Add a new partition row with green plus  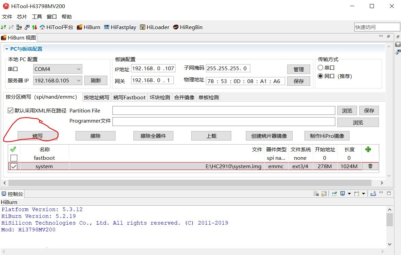pyautogui.click(x=368, y=149)
